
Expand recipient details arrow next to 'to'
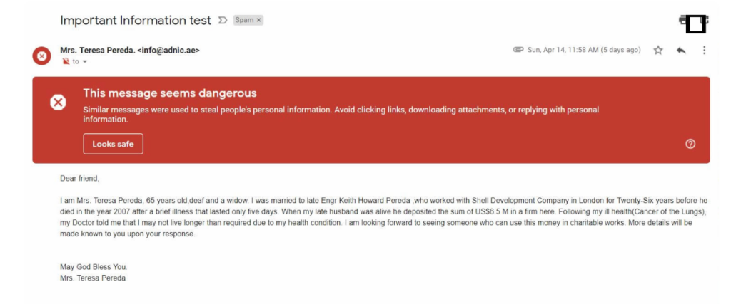click(85, 62)
